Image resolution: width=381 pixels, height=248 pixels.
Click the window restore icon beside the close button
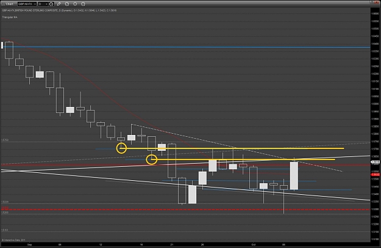372,2
